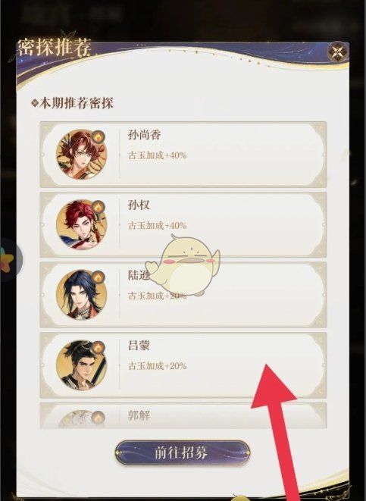Tap the fire badge on 陆逊's avatar
The height and width of the screenshot is (501, 366).
point(99,277)
